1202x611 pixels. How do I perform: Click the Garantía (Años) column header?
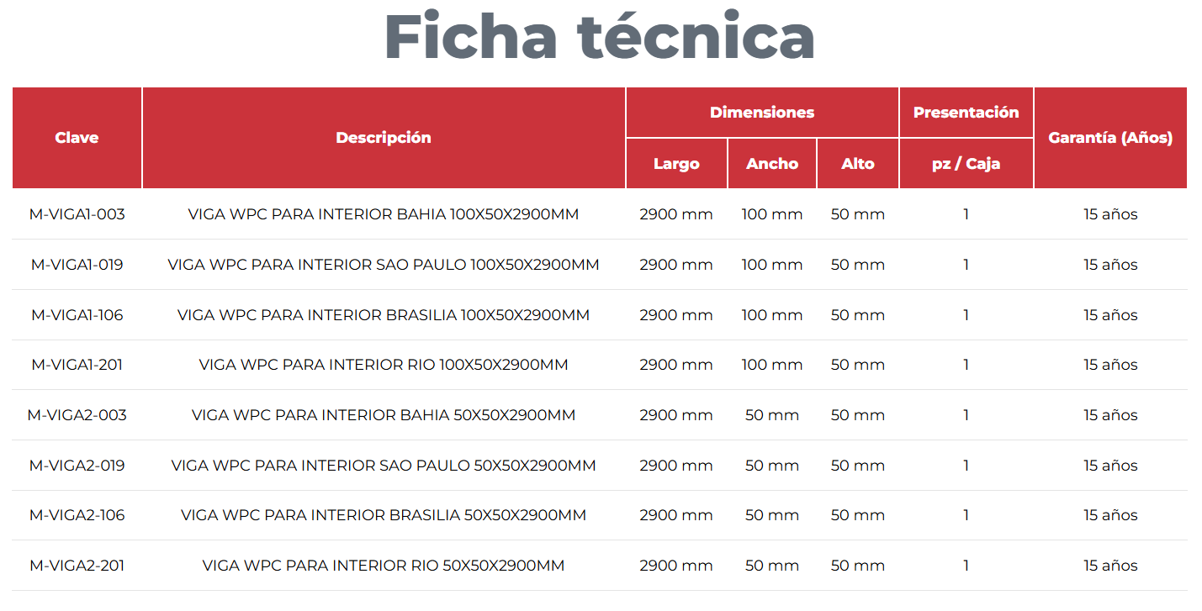[1110, 138]
